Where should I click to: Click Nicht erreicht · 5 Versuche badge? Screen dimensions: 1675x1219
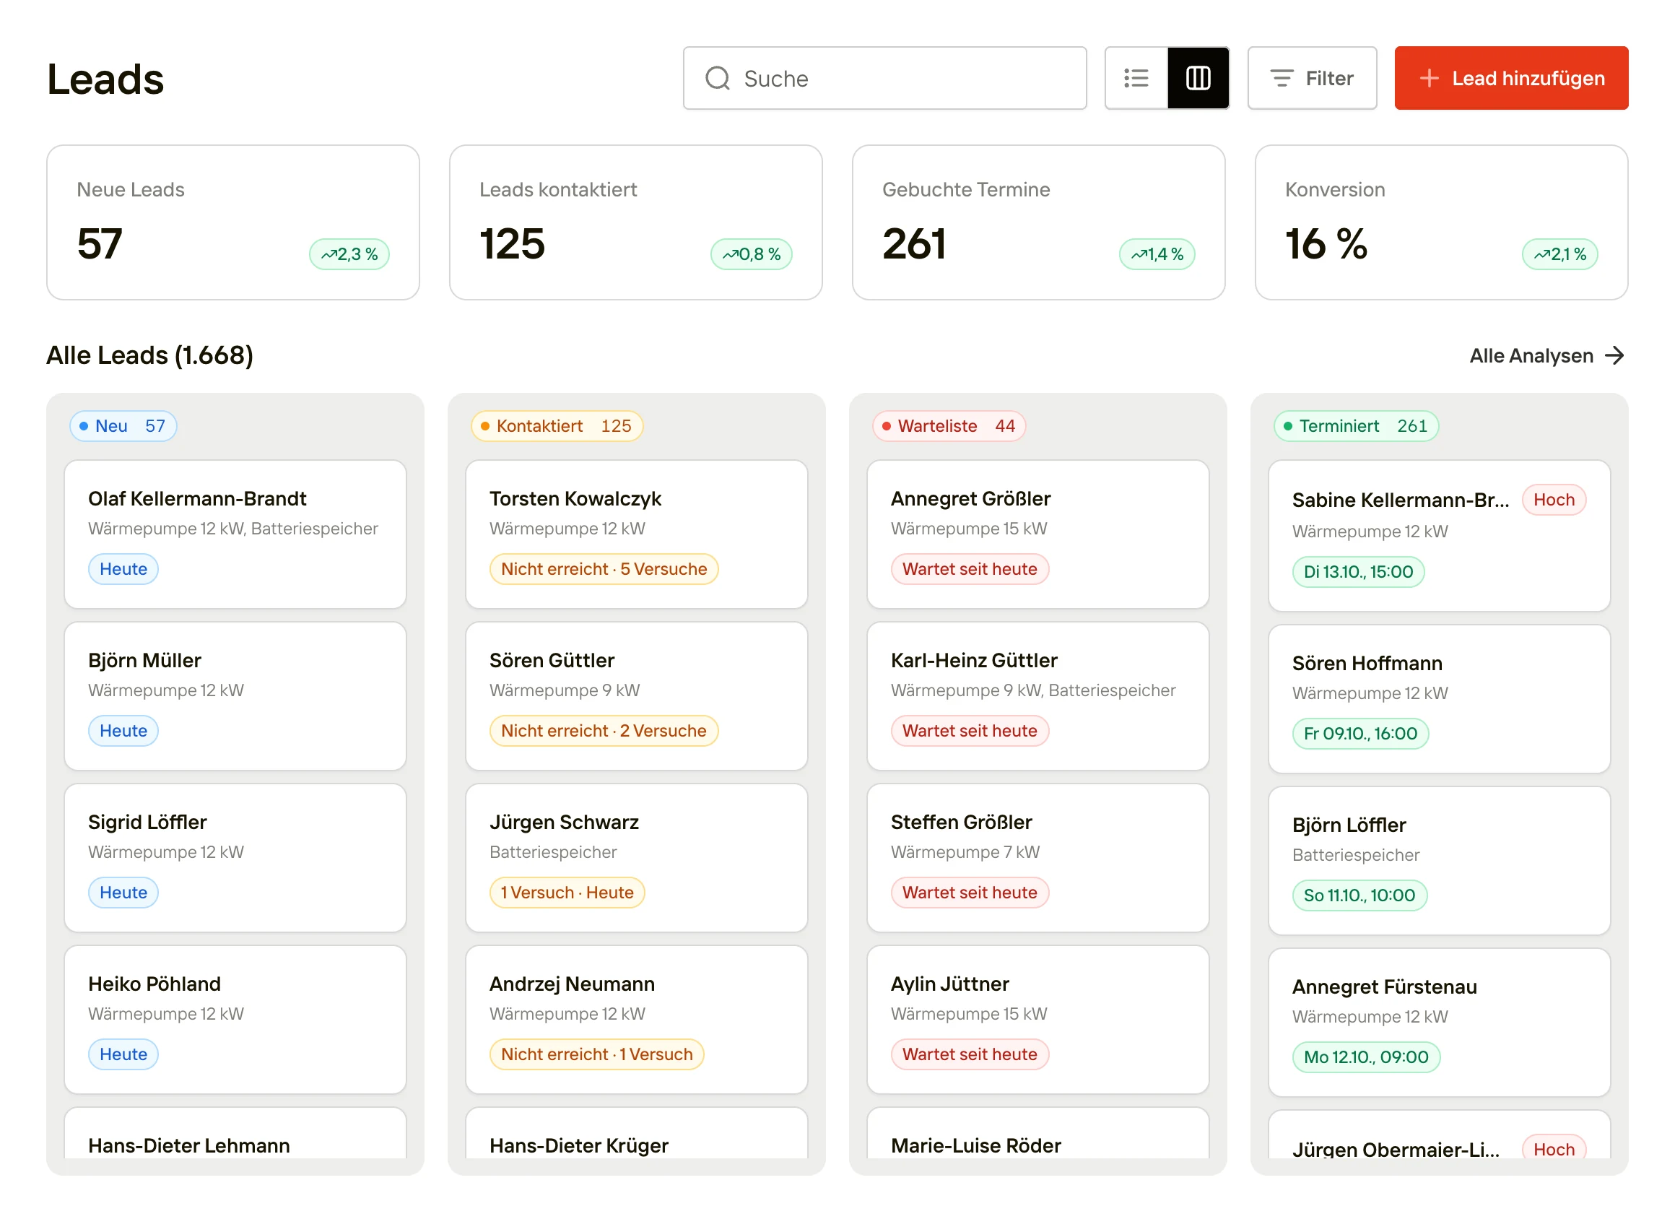[604, 570]
